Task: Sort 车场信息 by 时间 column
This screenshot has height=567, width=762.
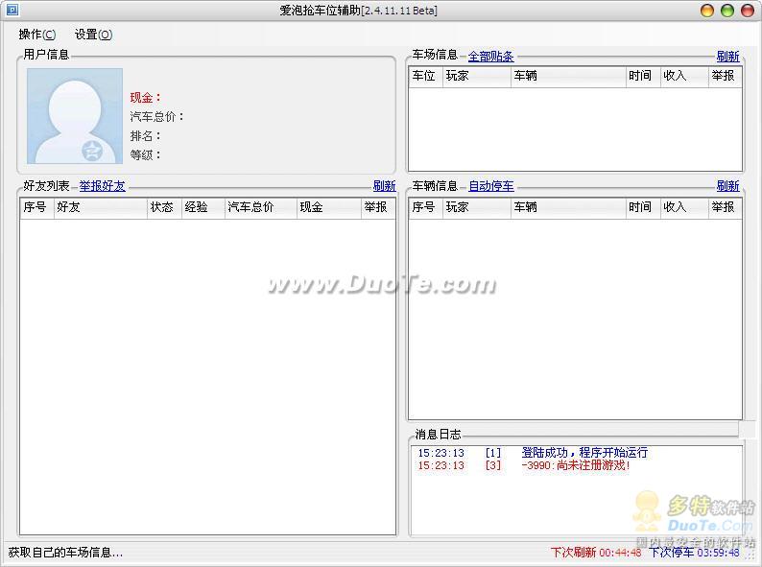Action: coord(643,77)
